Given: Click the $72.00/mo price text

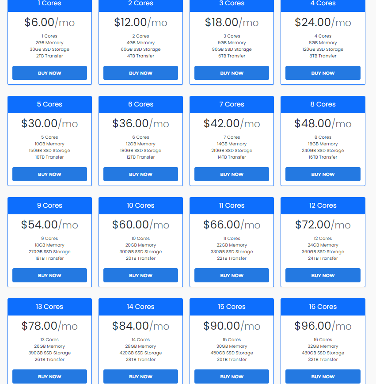Looking at the screenshot, I should [323, 225].
